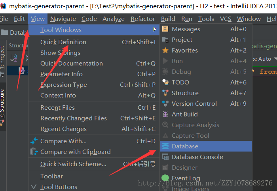
Task: Click the Database cylinder icon
Action: point(165,146)
